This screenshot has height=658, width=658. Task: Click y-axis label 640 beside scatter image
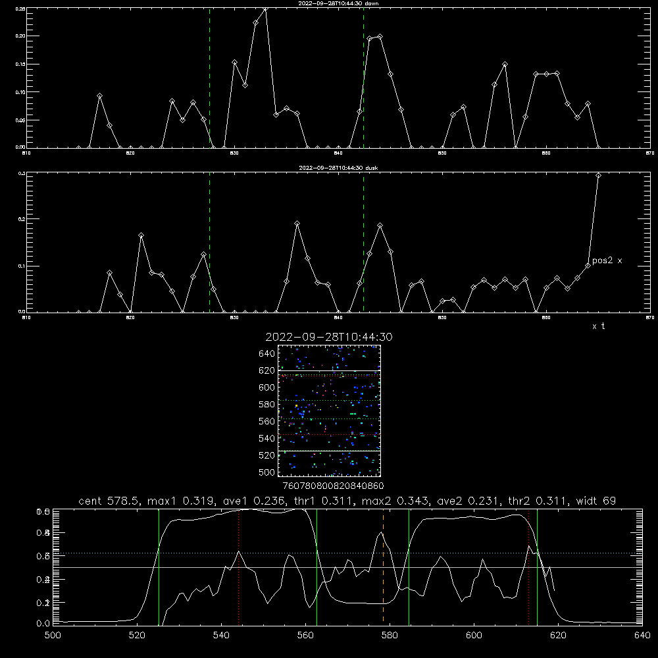click(267, 354)
